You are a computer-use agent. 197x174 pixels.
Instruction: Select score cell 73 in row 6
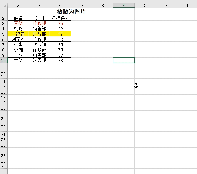tap(61, 39)
